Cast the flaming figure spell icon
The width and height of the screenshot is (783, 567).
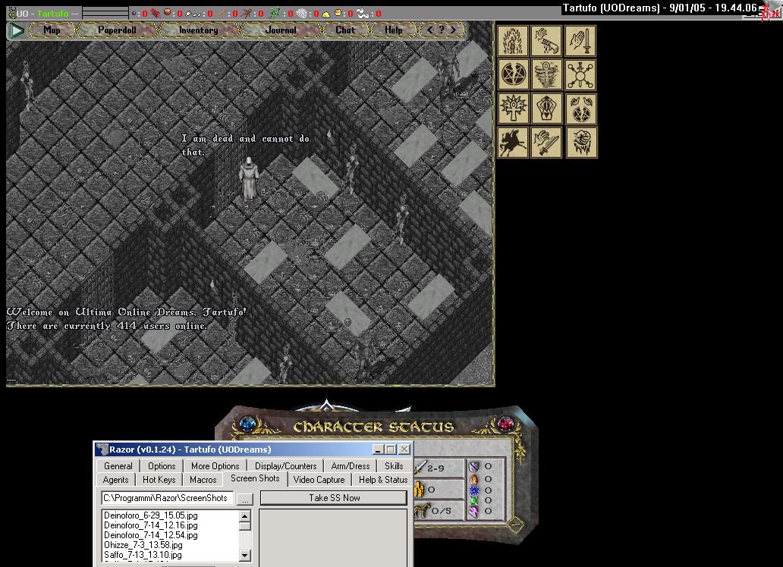513,41
